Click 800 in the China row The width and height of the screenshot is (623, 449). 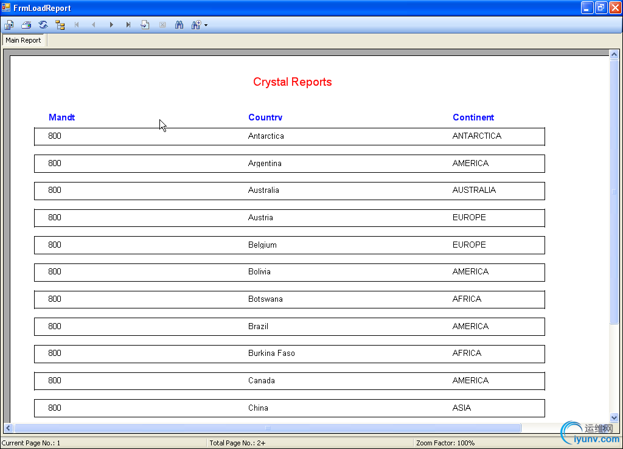pos(54,408)
